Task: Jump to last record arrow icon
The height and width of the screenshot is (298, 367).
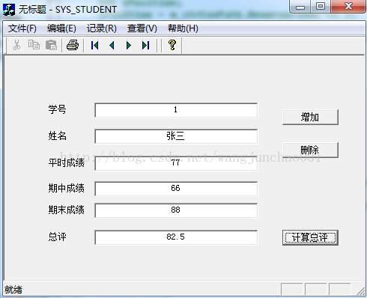Action: [145, 45]
